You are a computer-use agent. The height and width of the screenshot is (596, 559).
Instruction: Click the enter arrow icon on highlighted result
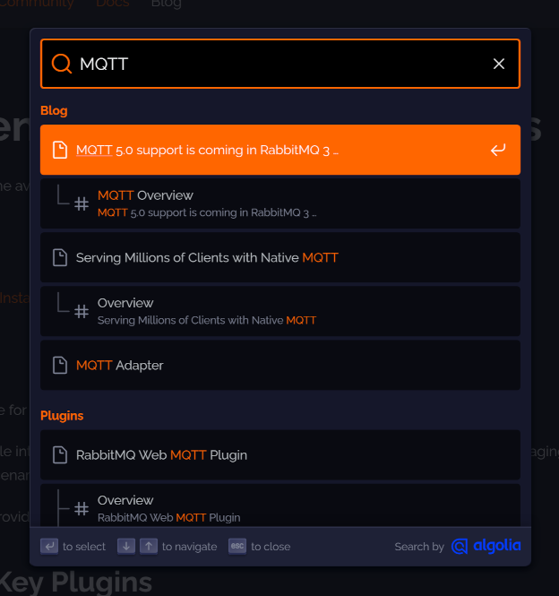coord(498,150)
